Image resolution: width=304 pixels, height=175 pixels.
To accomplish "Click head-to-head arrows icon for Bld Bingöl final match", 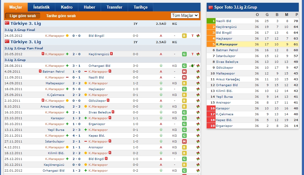I will click(x=198, y=36).
